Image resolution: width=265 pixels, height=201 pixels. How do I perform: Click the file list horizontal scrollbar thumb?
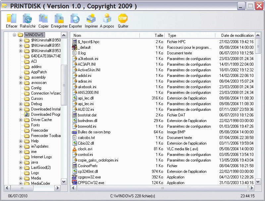pos(162,188)
